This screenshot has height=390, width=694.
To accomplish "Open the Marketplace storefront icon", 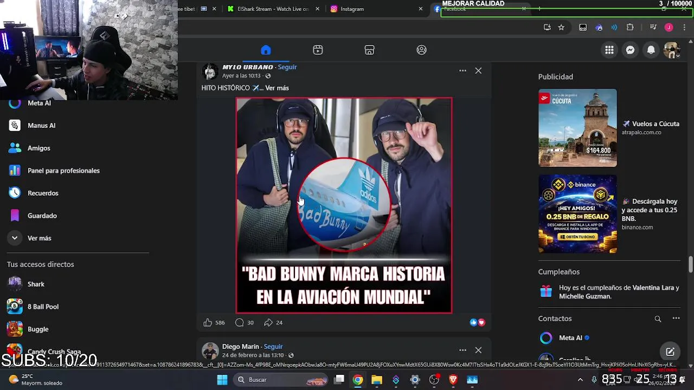I will [369, 50].
